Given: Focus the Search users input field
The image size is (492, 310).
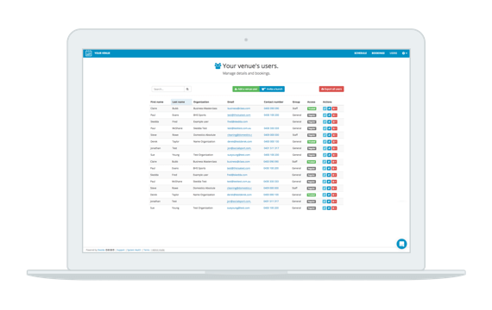Looking at the screenshot, I should pyautogui.click(x=167, y=90).
